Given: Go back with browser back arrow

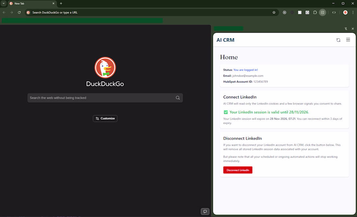Looking at the screenshot, I should click(x=4, y=13).
